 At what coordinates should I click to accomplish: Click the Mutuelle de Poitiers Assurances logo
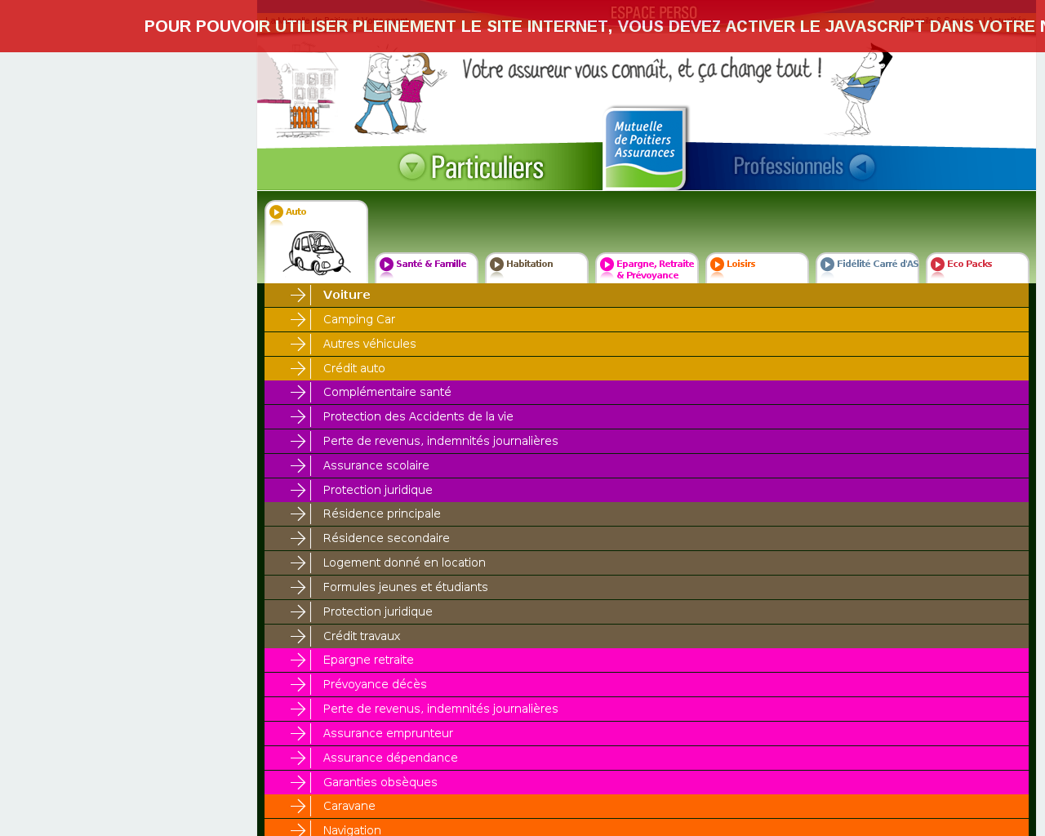(645, 149)
